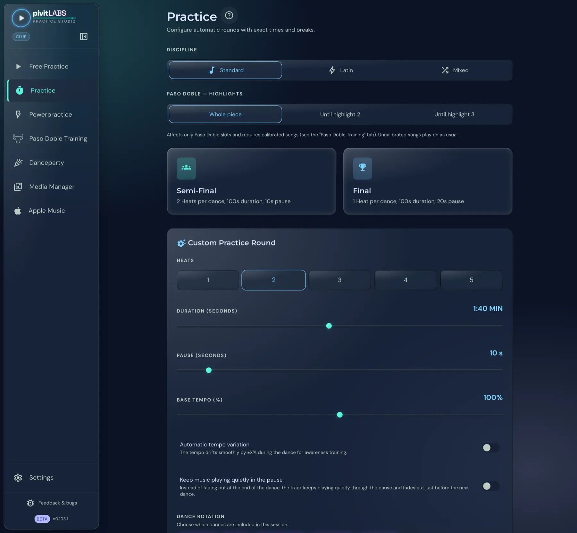577x533 pixels.
Task: Select the Latin discipline tab
Action: point(340,70)
